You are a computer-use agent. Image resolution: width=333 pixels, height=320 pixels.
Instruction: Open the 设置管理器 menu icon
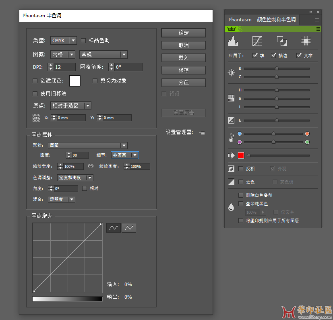click(x=202, y=133)
